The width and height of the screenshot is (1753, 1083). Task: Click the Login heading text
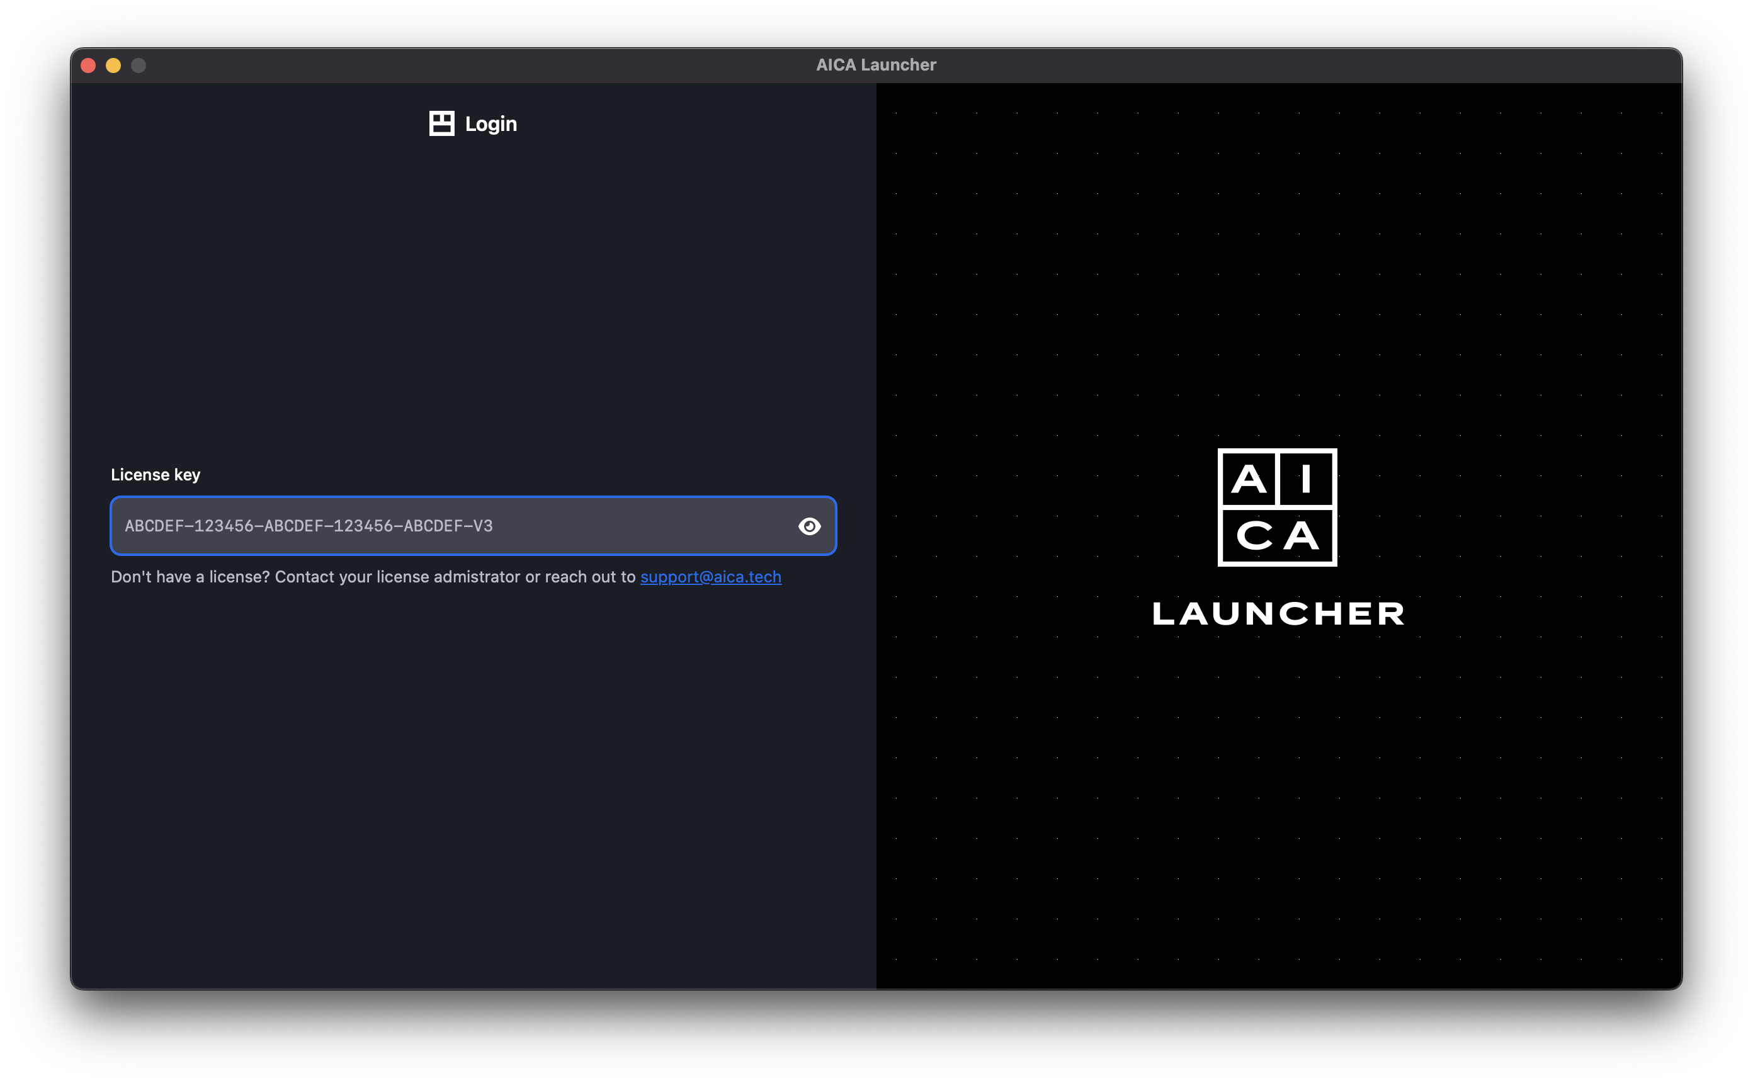click(491, 124)
